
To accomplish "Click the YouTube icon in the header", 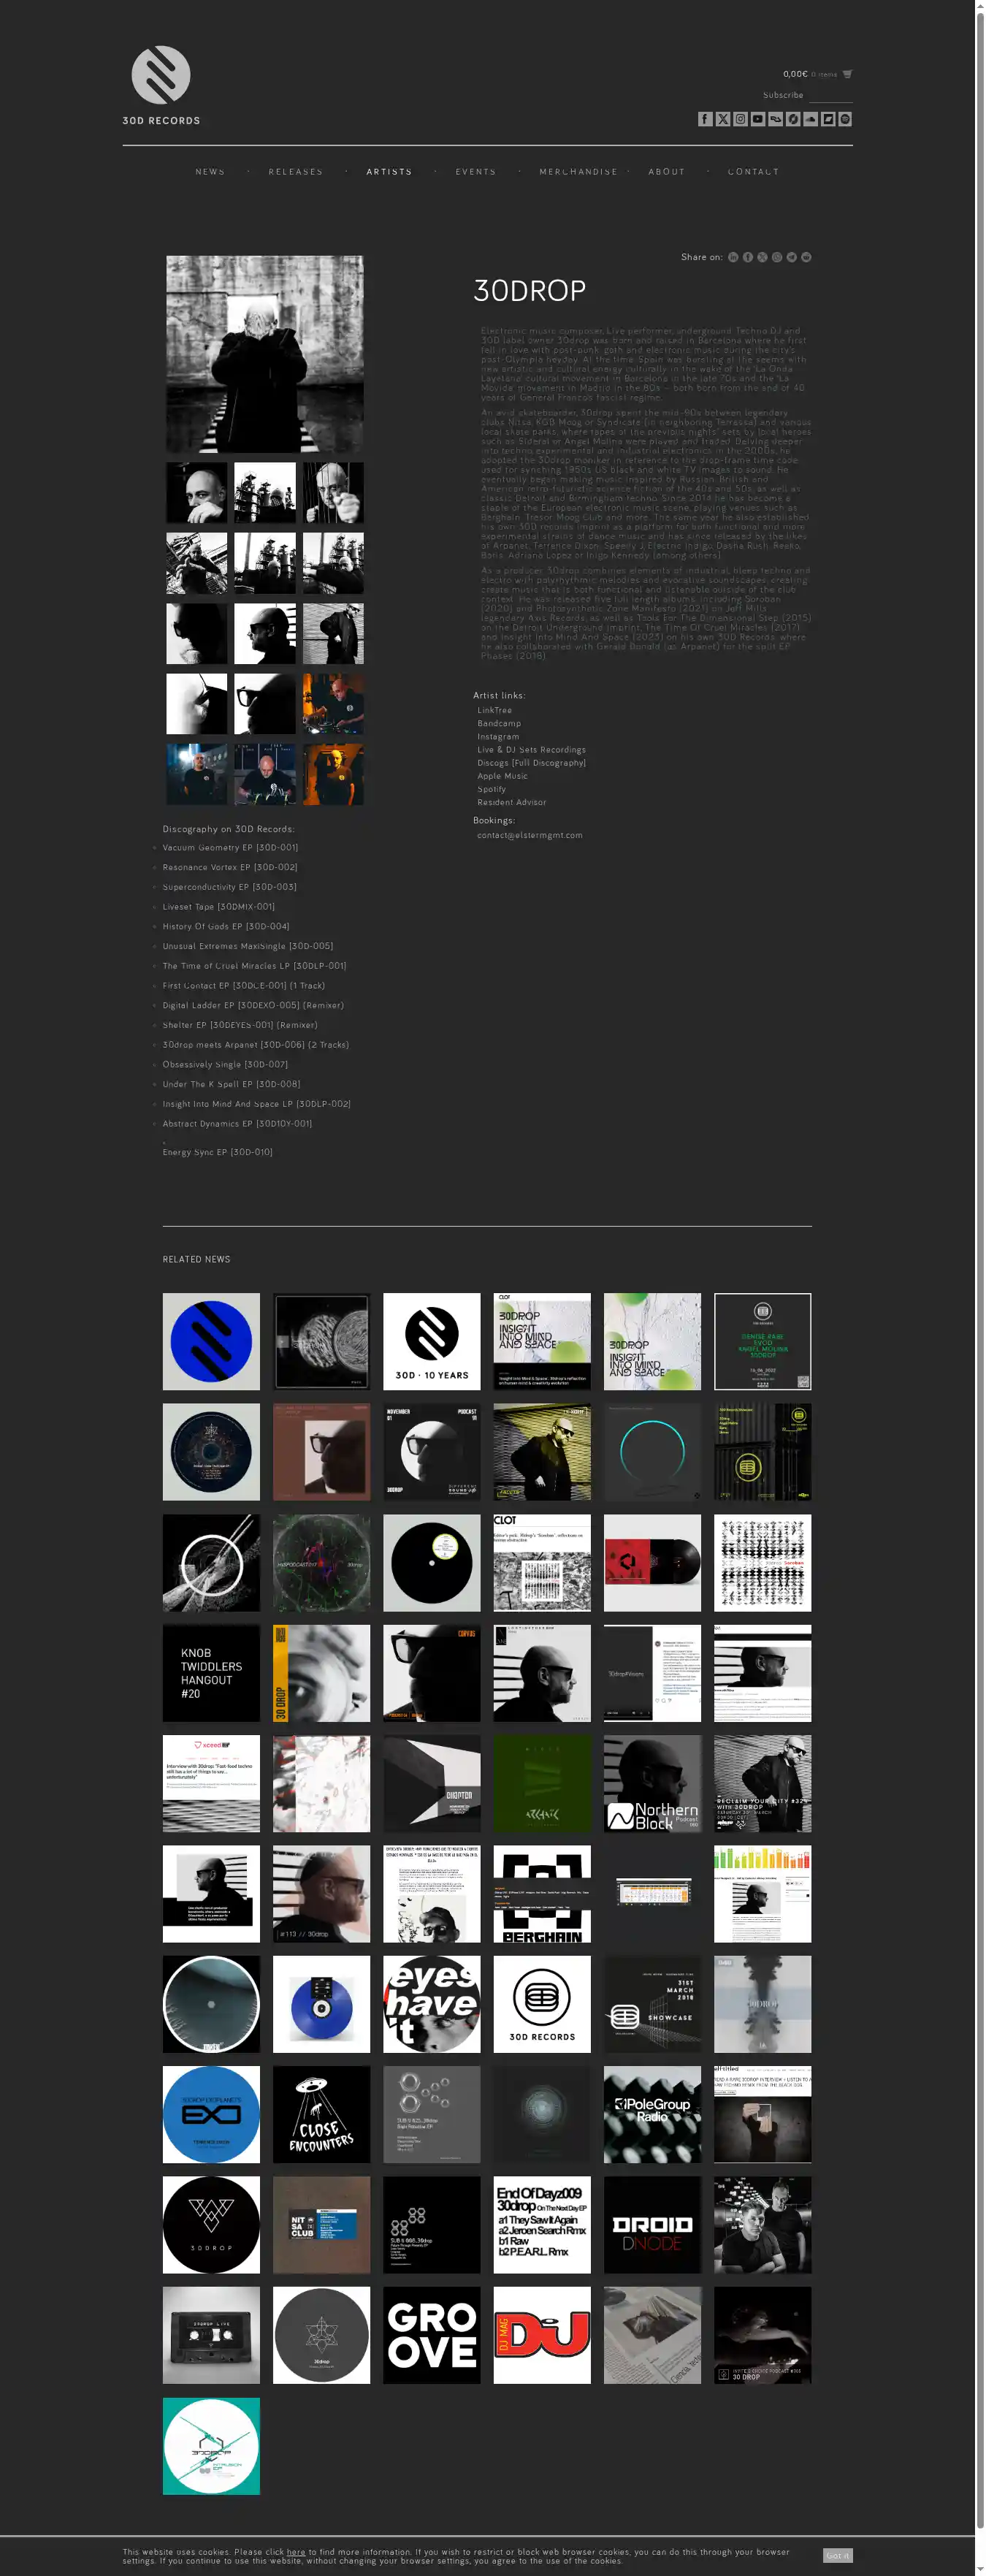I will click(x=758, y=119).
